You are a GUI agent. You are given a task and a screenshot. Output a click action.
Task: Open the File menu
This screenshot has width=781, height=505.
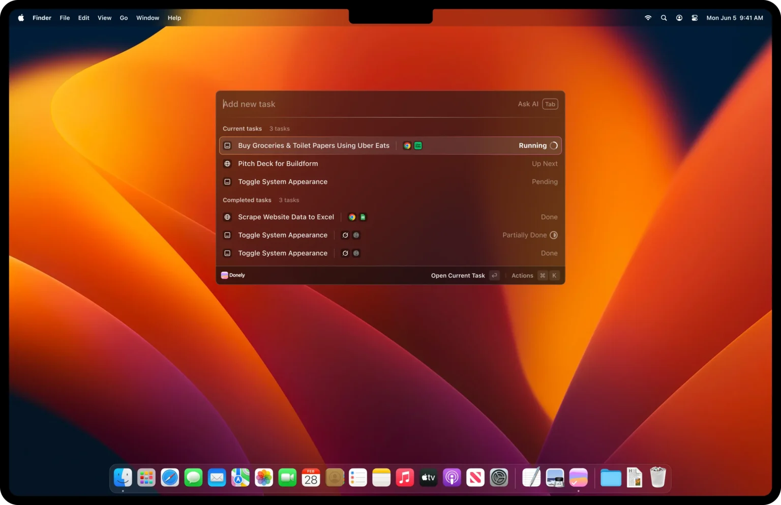point(65,18)
